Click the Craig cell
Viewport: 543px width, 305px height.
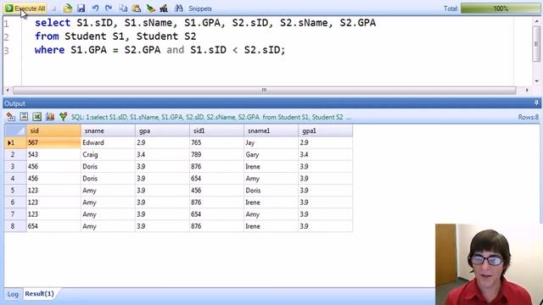tap(108, 154)
